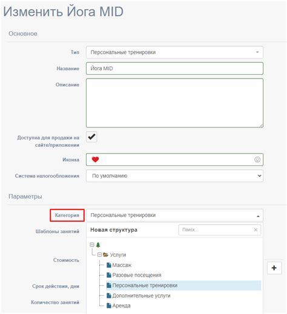Close the Категория dropdown

(174, 215)
